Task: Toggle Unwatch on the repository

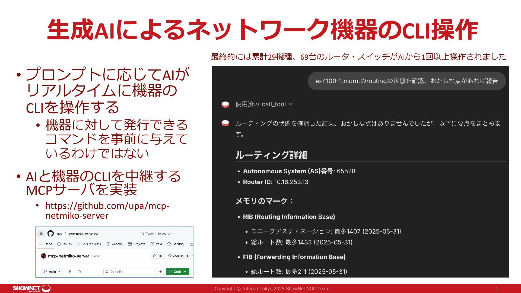Action: tap(178, 256)
